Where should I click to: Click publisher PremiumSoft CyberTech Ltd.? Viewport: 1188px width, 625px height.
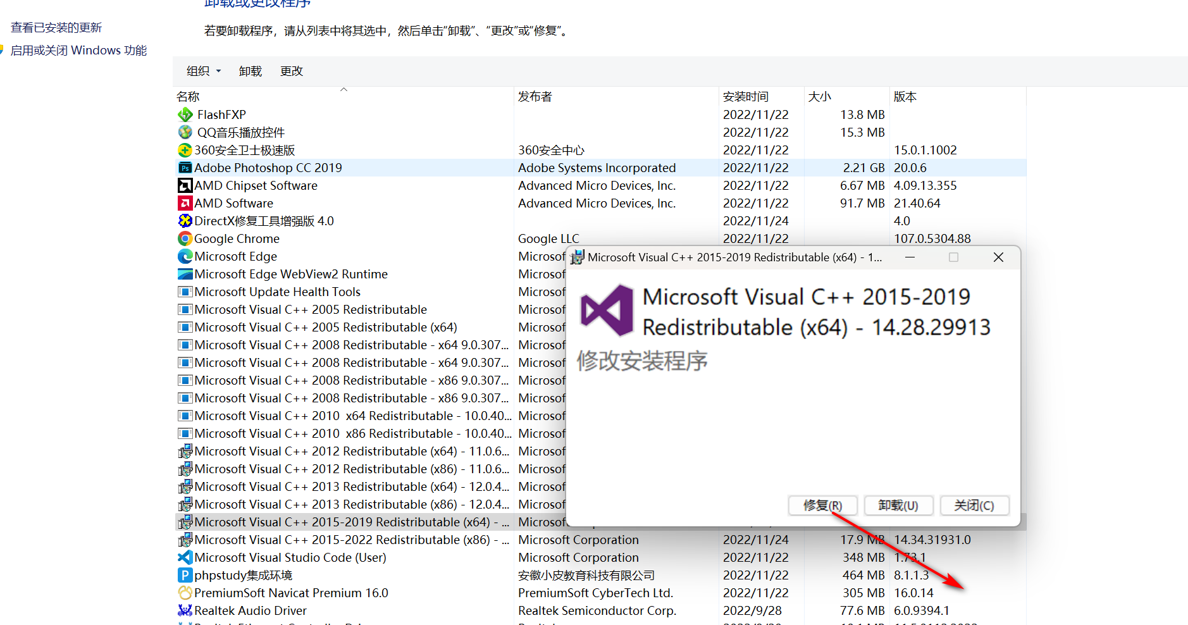tap(595, 593)
